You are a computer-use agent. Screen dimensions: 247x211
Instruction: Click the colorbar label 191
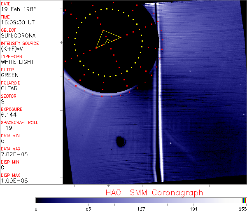pyautogui.click(x=193, y=208)
